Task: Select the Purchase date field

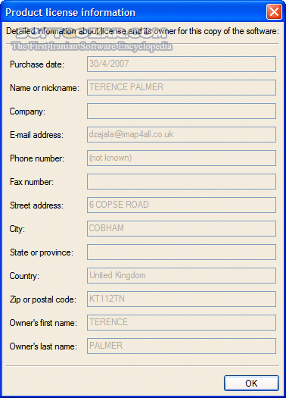Action: coord(182,64)
